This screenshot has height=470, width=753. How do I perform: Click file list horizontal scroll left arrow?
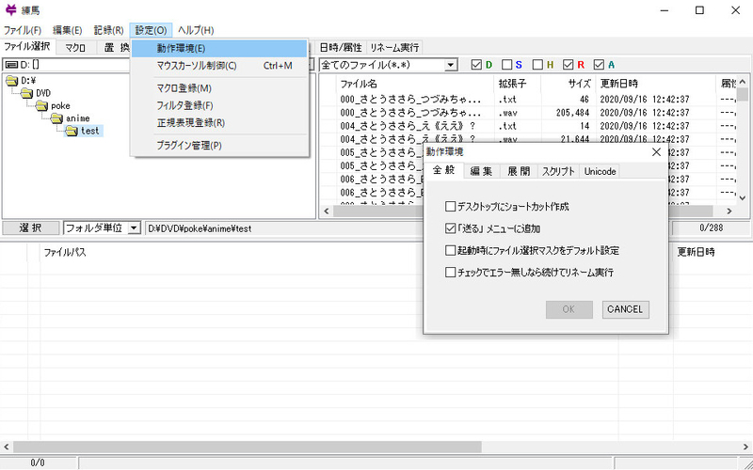(326, 211)
